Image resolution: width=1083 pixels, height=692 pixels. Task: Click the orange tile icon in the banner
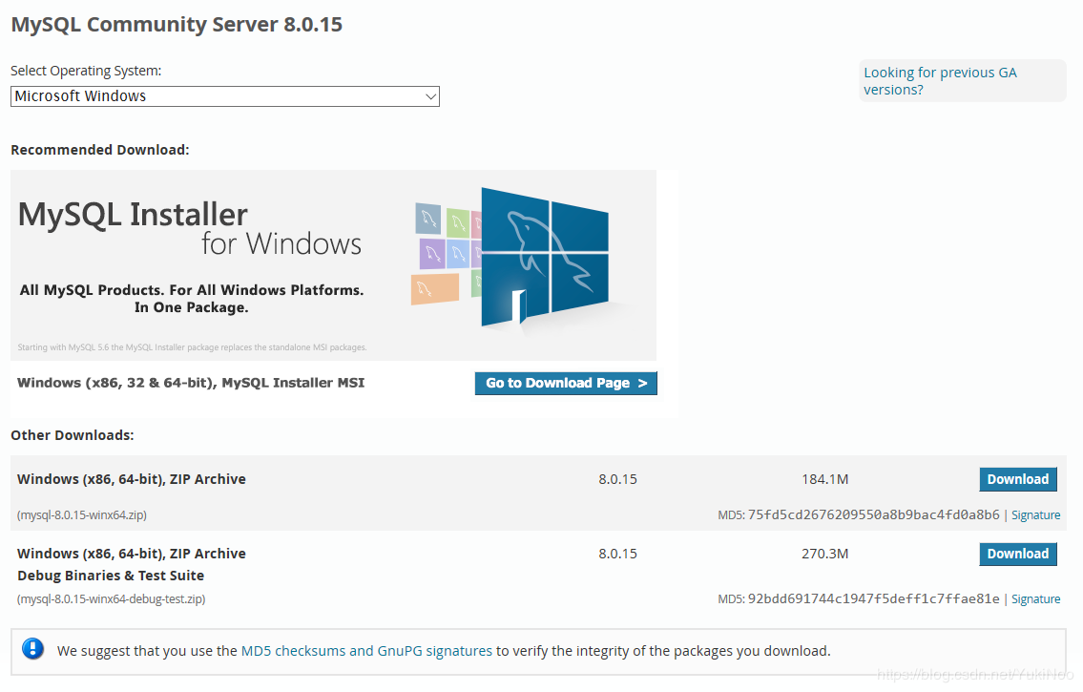(x=435, y=288)
